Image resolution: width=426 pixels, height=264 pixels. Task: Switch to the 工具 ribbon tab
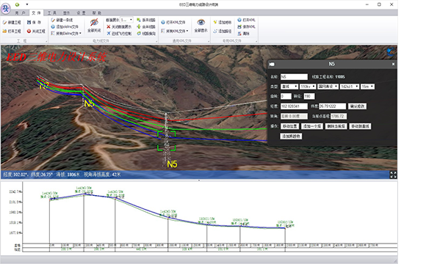coord(52,12)
